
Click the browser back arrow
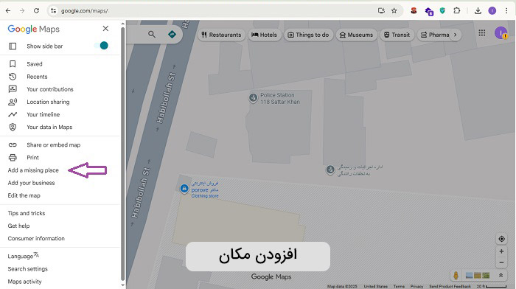(8, 11)
